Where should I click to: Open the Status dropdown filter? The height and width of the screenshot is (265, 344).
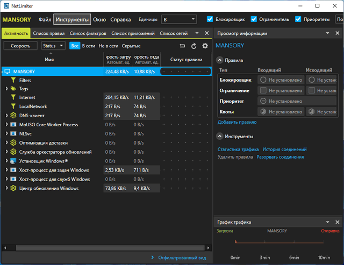point(53,46)
